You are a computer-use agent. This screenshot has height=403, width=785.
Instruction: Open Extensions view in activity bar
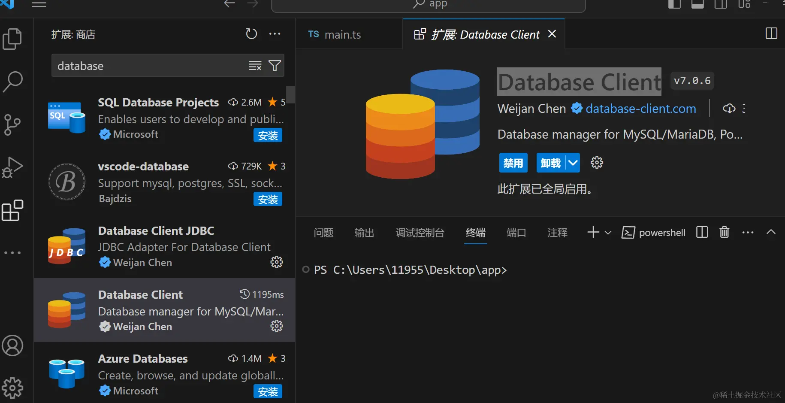[x=12, y=210]
